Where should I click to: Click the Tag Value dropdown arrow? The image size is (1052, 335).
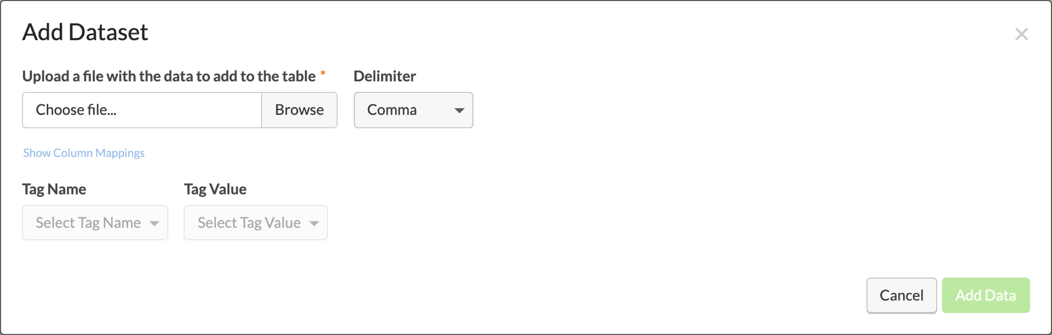(314, 223)
